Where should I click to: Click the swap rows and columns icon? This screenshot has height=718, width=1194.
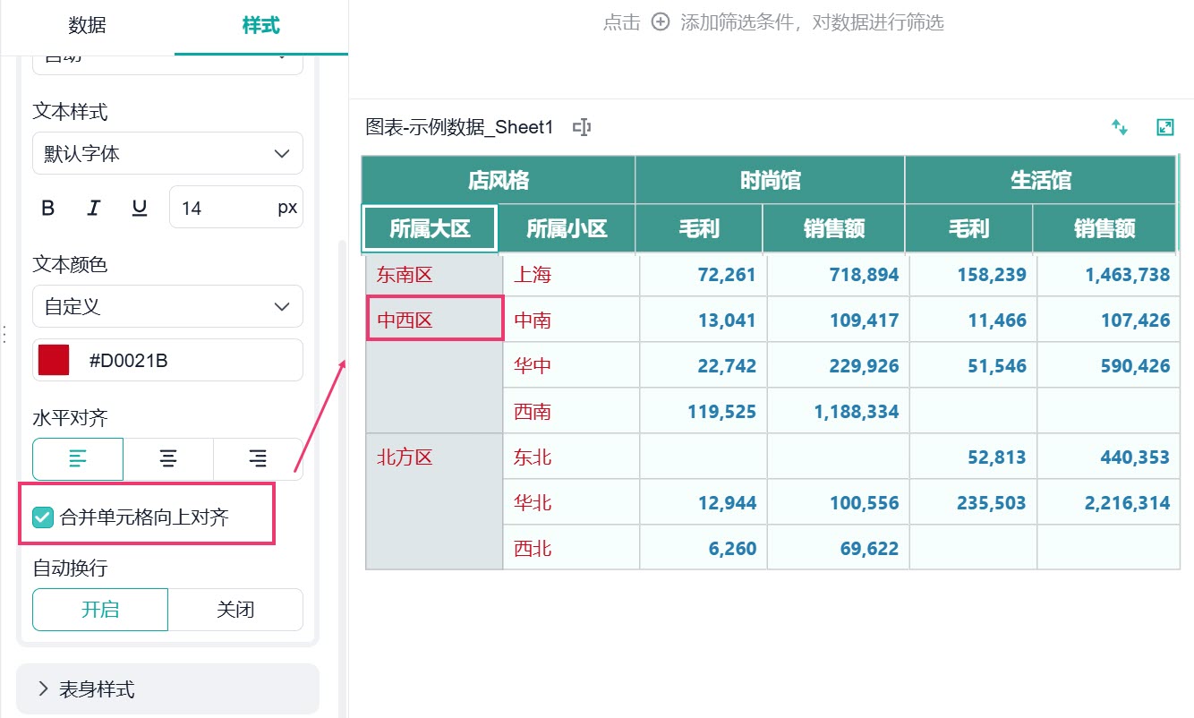(x=1120, y=127)
